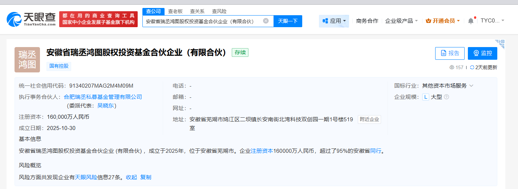Screen dimensions: 518x189
Task: Expand the 企业级产品 dropdown
Action: point(401,21)
